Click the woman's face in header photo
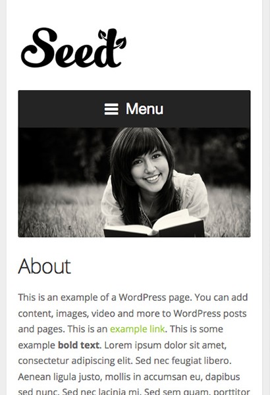This screenshot has height=395, width=270. pos(150,169)
